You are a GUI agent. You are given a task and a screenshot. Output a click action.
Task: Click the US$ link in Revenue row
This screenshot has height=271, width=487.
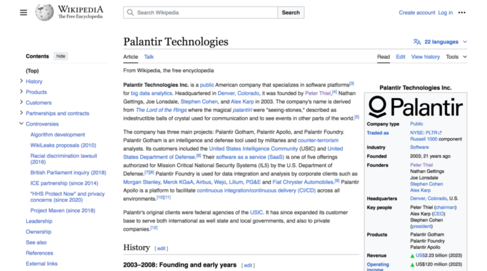click(x=420, y=256)
